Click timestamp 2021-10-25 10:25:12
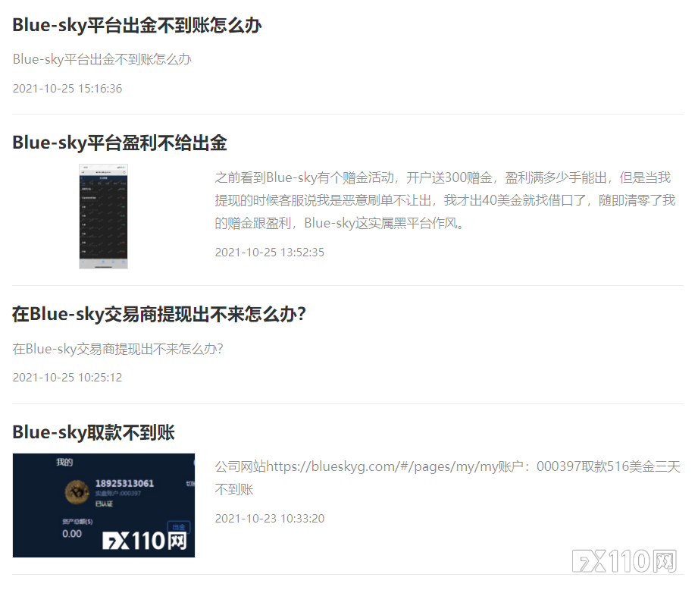This screenshot has height=590, width=698. click(67, 377)
